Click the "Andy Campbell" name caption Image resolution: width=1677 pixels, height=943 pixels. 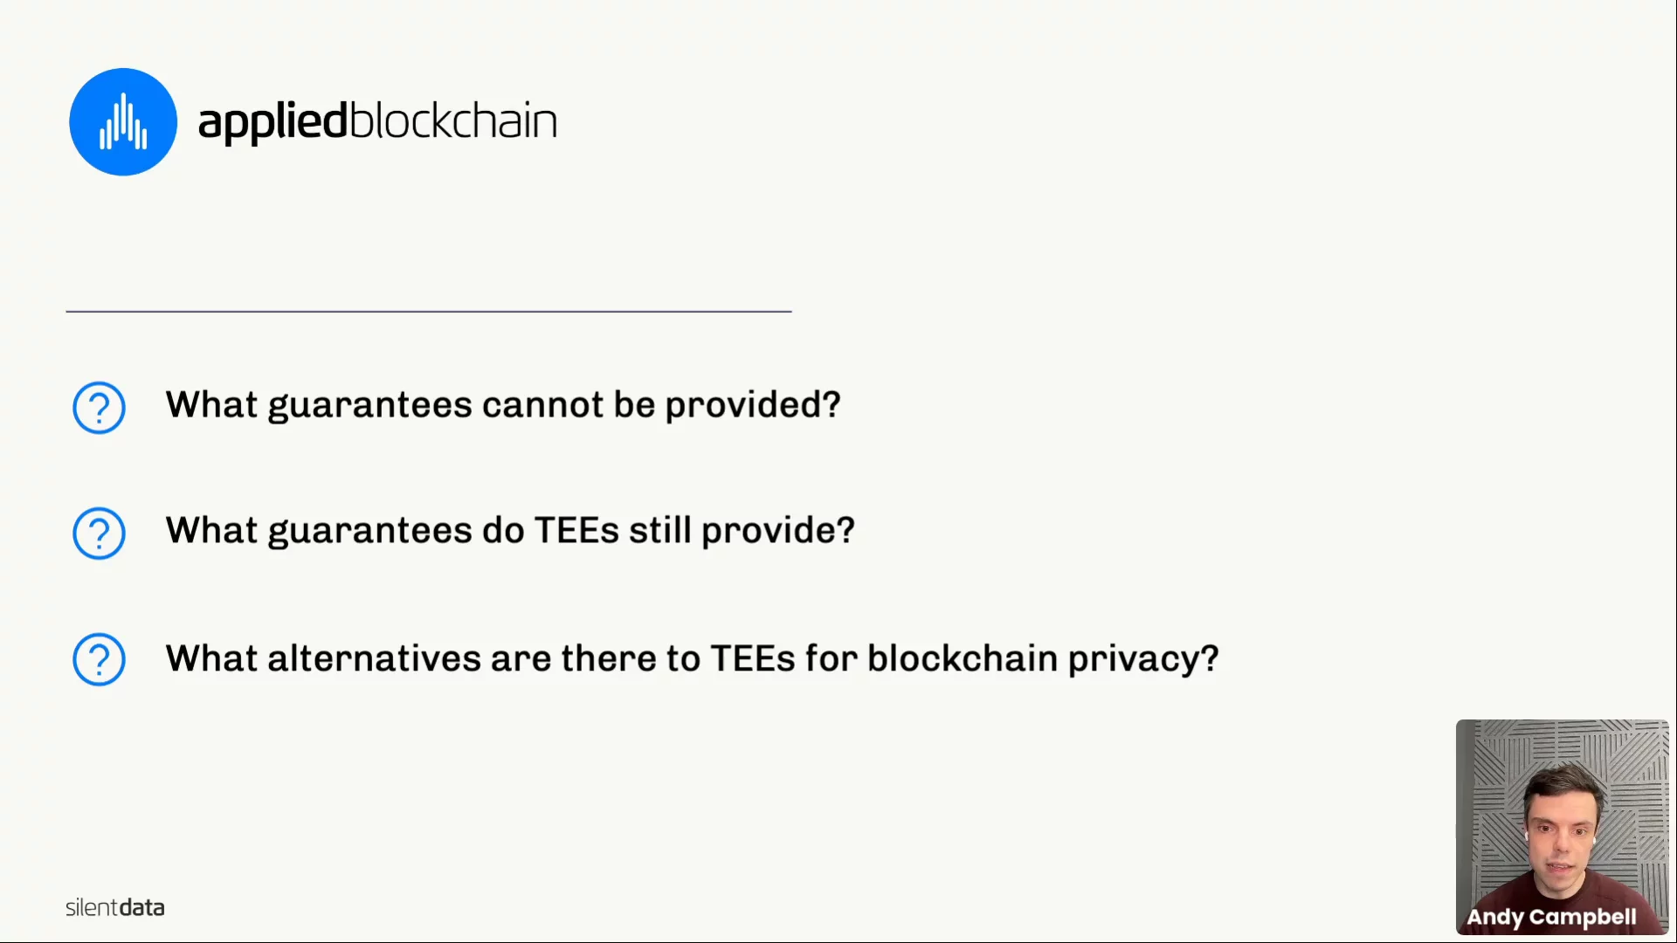(1551, 917)
